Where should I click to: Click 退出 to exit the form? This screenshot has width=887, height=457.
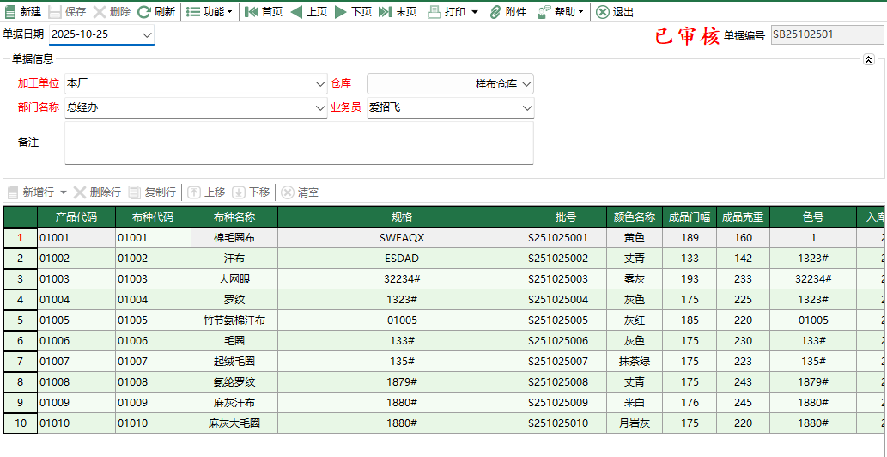tap(614, 12)
